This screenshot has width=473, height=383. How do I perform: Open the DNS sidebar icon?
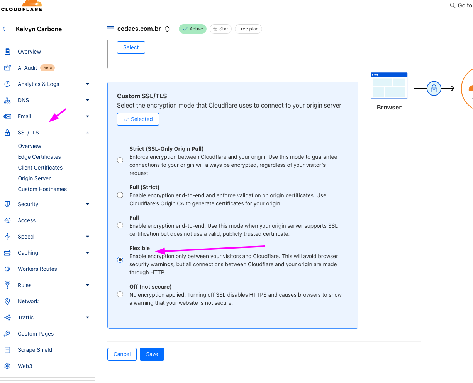click(x=7, y=100)
